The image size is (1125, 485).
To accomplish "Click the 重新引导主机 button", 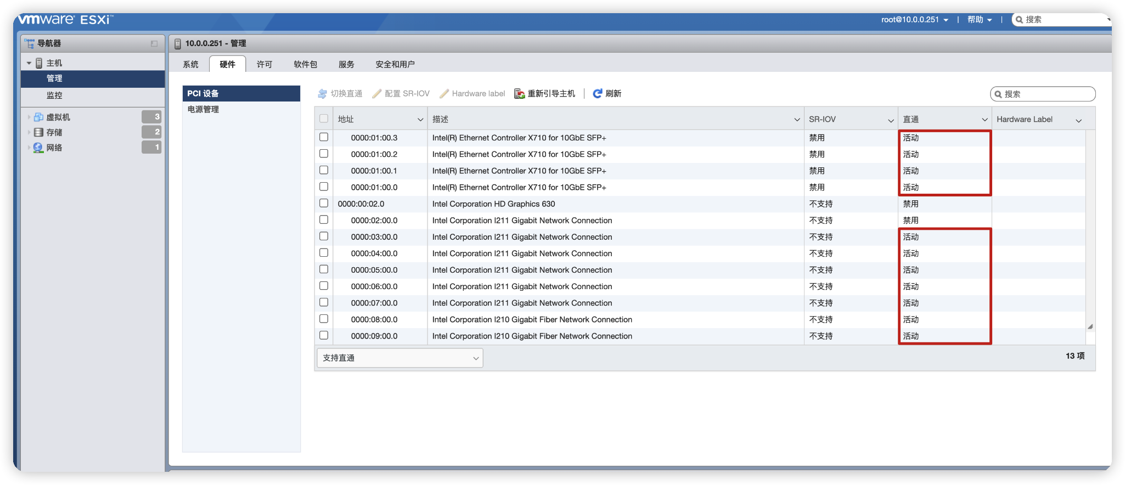I will click(x=545, y=94).
